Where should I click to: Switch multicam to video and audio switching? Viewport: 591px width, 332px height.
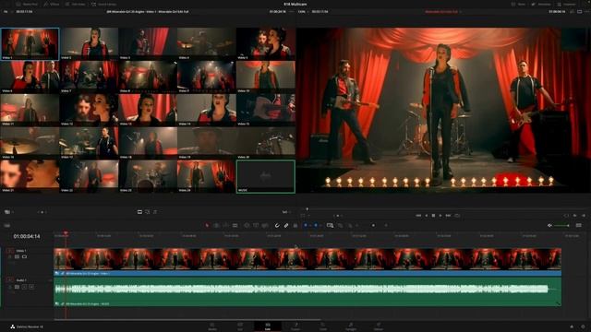(x=148, y=212)
